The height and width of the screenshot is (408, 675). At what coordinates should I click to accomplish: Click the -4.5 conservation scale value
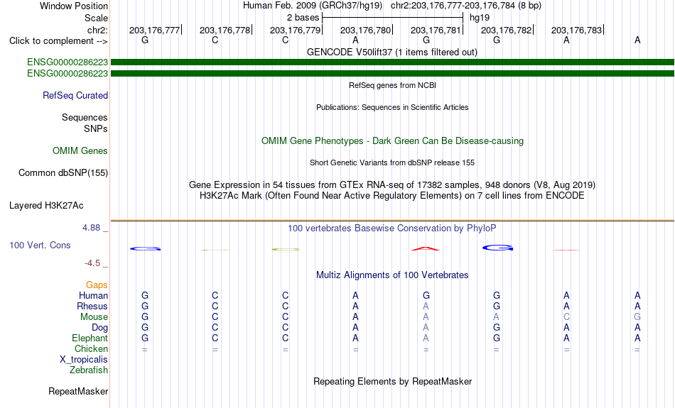click(x=92, y=263)
